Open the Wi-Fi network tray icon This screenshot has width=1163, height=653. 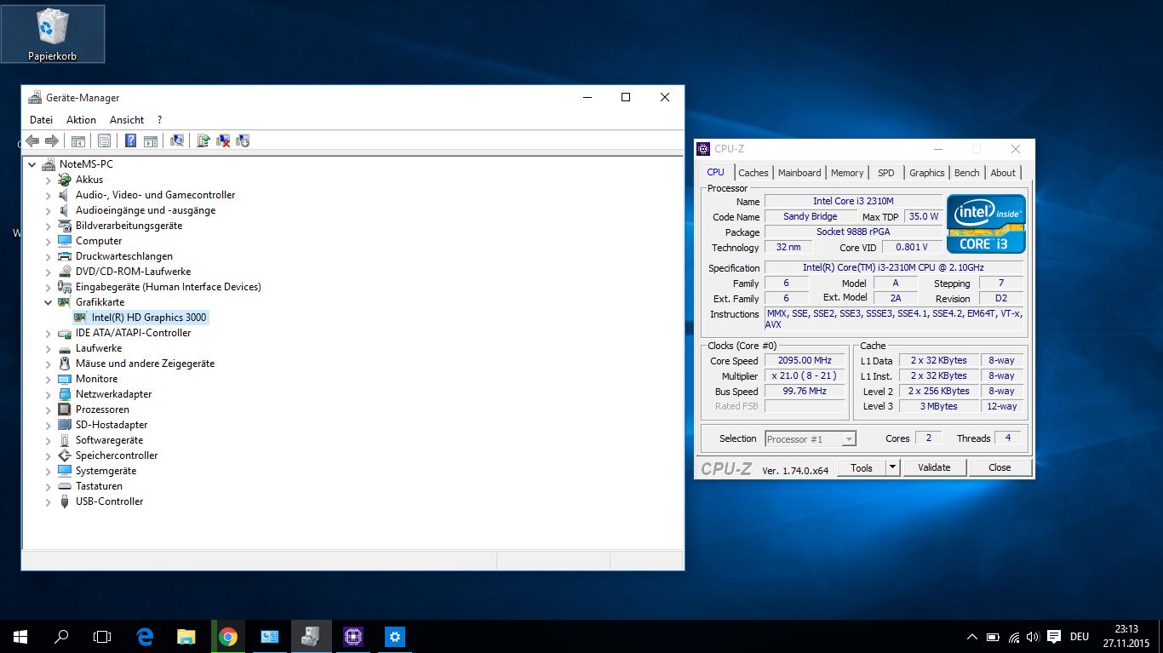point(1013,637)
